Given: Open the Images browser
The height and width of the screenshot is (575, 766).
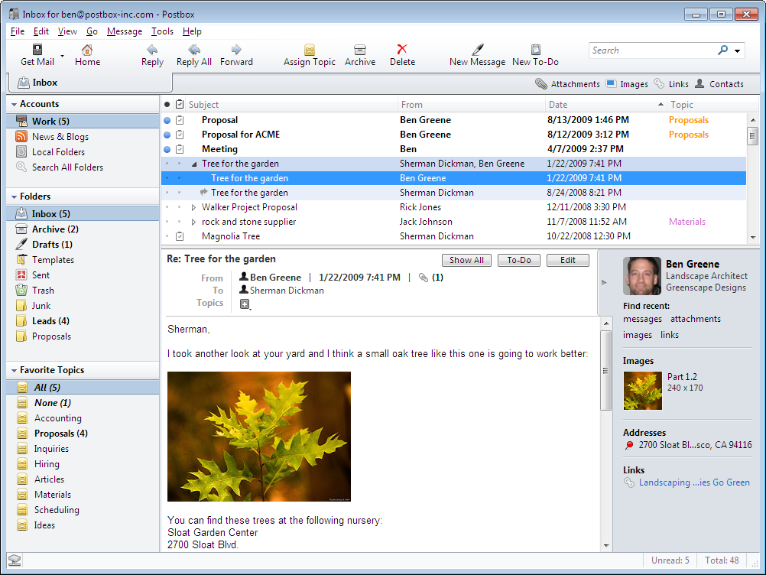Looking at the screenshot, I should (628, 84).
